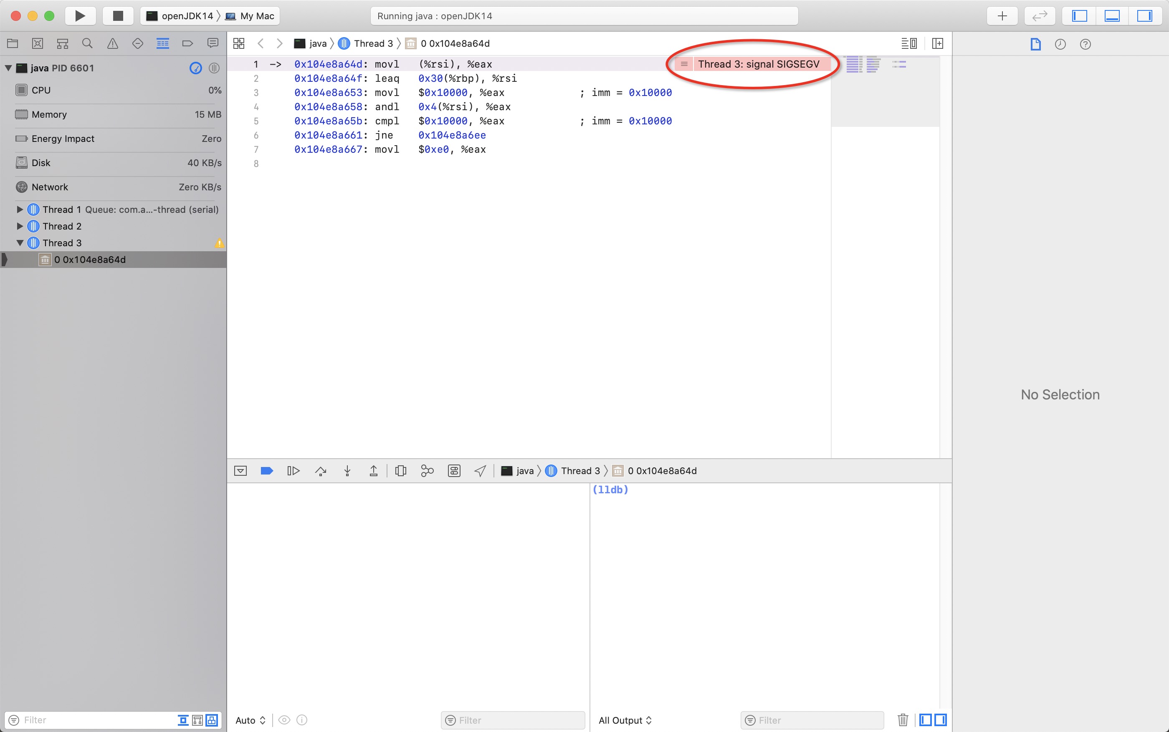Click the process view toggle icon beside java PID
The height and width of the screenshot is (732, 1169).
214,68
